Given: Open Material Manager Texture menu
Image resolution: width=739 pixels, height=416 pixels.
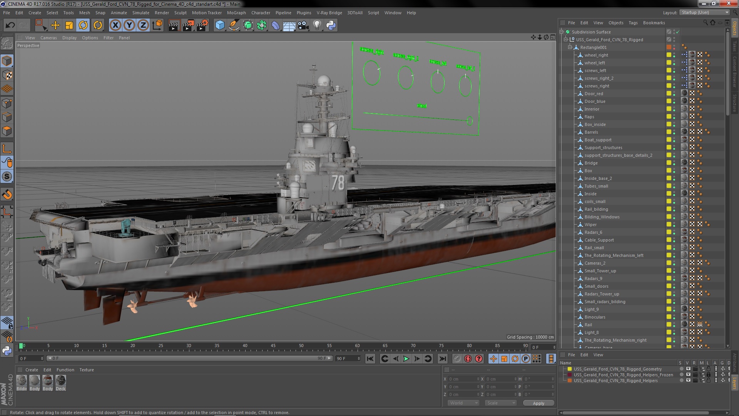Looking at the screenshot, I should (87, 370).
